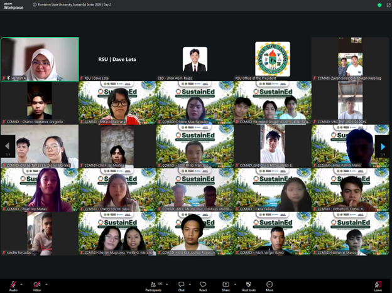
Task: Expand the caret next to Share
Action: pyautogui.click(x=234, y=283)
